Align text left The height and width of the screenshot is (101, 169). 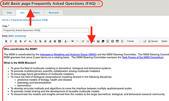(41, 41)
